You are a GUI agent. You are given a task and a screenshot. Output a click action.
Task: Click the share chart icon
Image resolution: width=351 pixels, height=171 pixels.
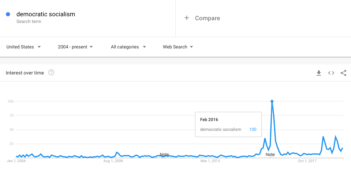[x=343, y=73]
